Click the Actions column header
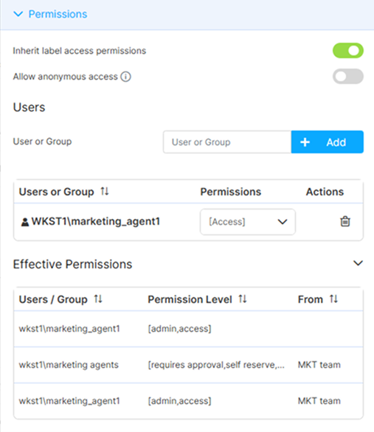This screenshot has width=374, height=432. pos(325,192)
